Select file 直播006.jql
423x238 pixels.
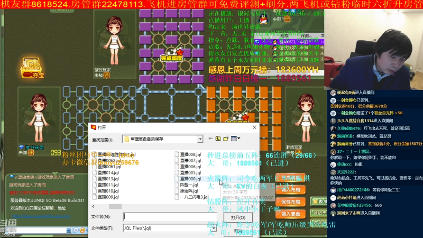click(x=188, y=167)
